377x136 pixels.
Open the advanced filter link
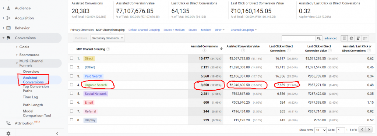point(331,38)
